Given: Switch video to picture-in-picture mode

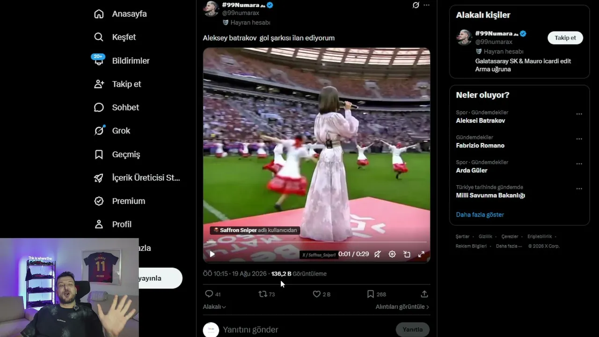Looking at the screenshot, I should 407,254.
